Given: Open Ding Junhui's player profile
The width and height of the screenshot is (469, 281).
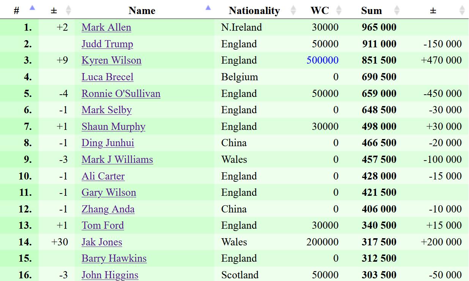Looking at the screenshot, I should point(107,143).
